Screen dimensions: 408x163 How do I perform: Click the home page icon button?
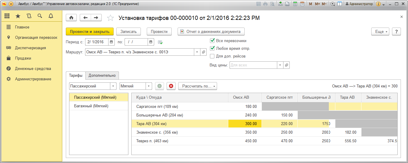click(x=71, y=18)
